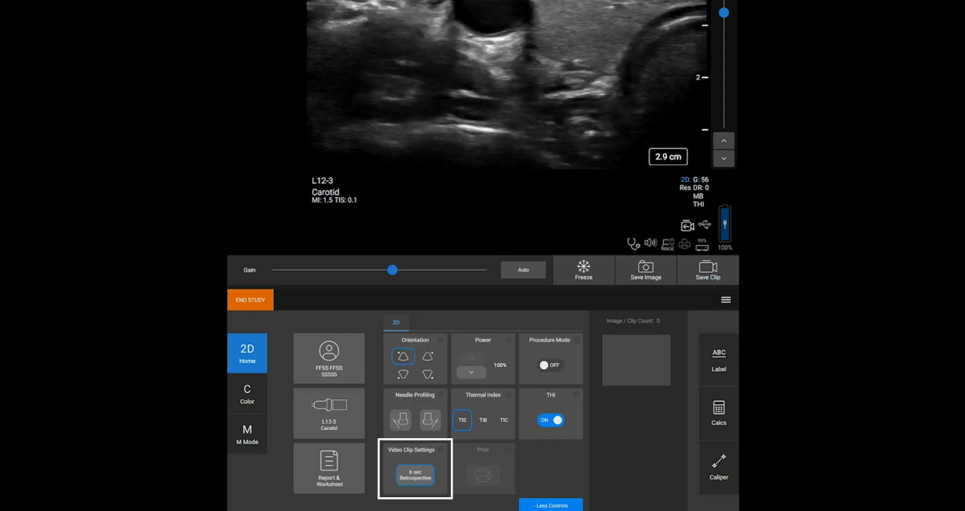Turn on Procedure Mode switch
The height and width of the screenshot is (511, 965).
[549, 365]
